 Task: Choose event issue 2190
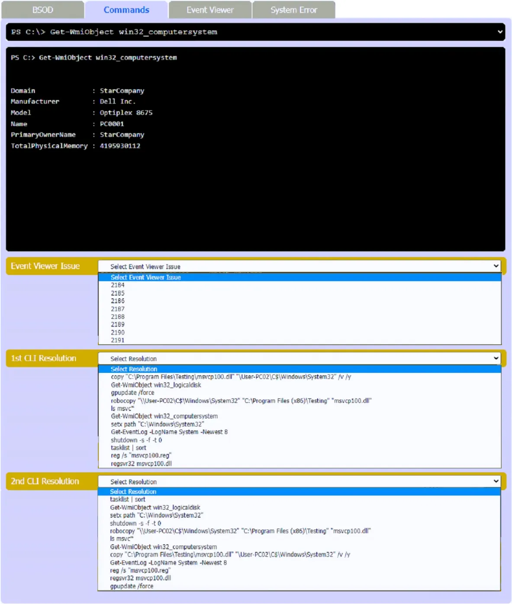click(299, 333)
